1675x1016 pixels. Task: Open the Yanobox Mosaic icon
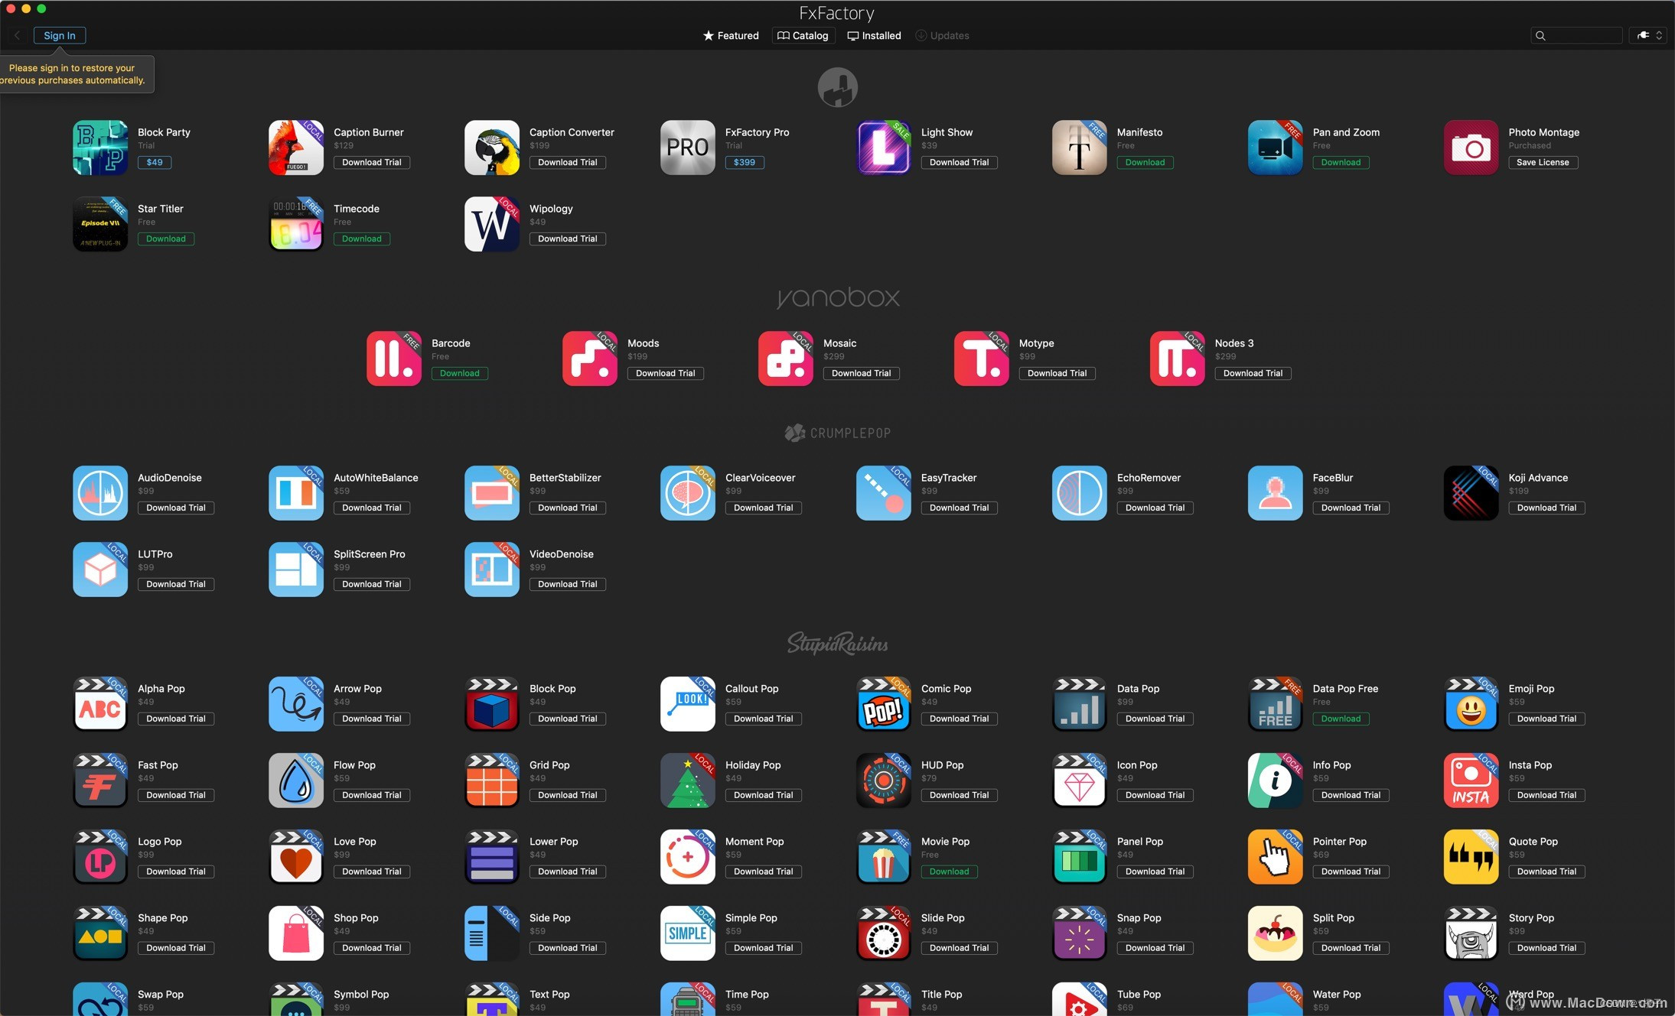[x=786, y=359]
